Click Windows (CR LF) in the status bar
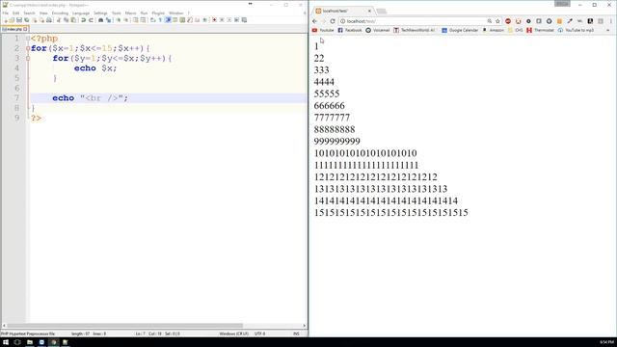Viewport: 617px width, 347px height. click(233, 334)
